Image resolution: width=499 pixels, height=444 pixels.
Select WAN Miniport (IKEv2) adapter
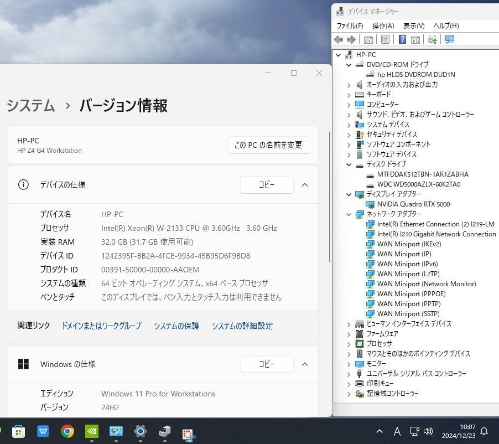409,244
